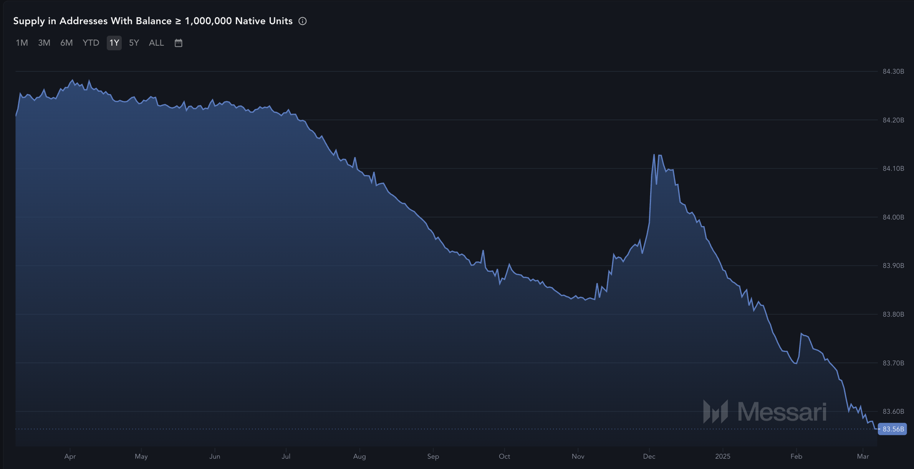Select the active 1Y range button
The image size is (914, 469).
tap(114, 43)
